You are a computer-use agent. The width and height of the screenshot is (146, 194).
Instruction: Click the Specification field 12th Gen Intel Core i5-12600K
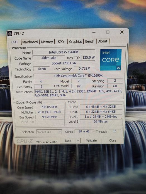click(78, 75)
